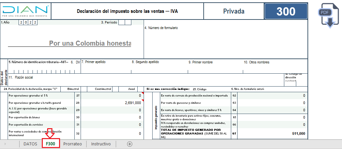The image size is (342, 149).
Task: Click the row number 67 cell
Action: [234, 133]
